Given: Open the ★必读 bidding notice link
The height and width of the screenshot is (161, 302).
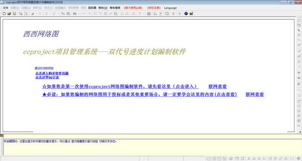Looking at the screenshot, I should (140, 94).
